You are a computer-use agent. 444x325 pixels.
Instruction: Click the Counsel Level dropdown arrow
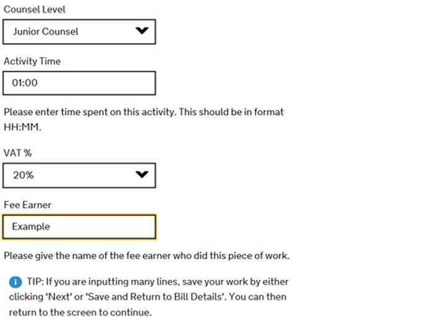click(142, 32)
